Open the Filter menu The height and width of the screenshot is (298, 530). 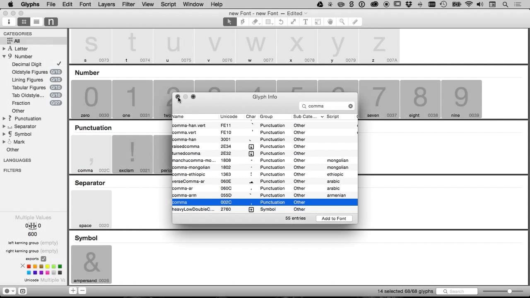pyautogui.click(x=128, y=4)
